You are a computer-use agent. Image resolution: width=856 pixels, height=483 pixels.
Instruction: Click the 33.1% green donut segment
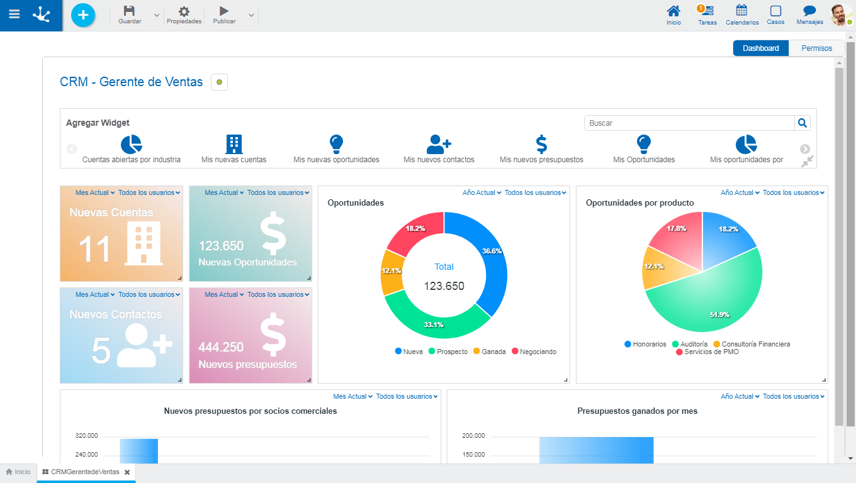(434, 323)
